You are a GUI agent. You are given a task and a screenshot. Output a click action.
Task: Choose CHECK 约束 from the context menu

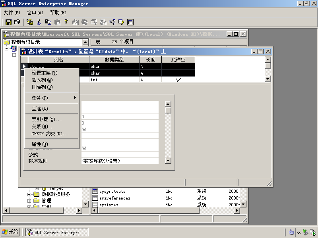pyautogui.click(x=52, y=134)
